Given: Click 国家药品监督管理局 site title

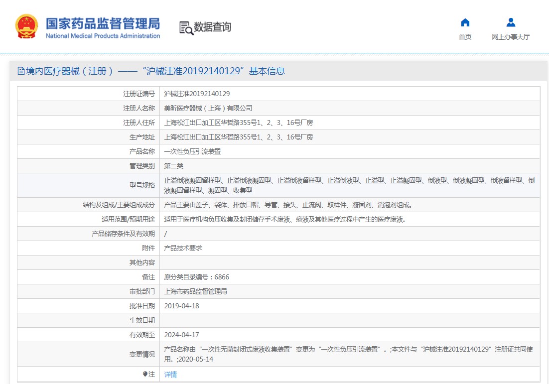Looking at the screenshot, I should click(103, 24).
